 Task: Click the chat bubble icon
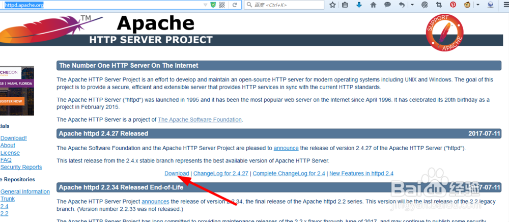387,5
